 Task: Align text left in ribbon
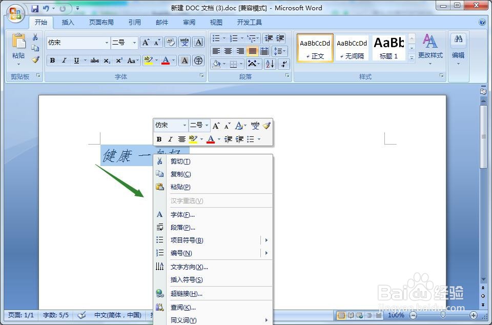(216, 51)
